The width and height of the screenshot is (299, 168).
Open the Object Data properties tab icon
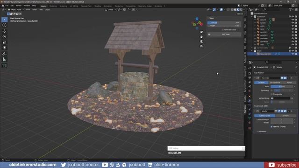249,118
